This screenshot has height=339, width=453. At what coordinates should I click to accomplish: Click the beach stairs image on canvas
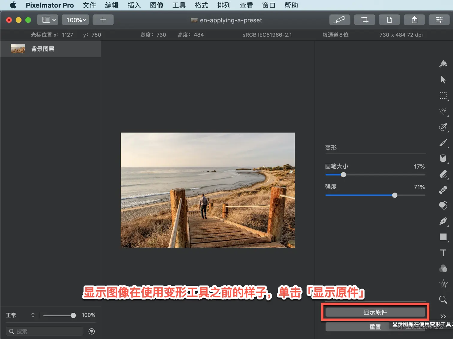pyautogui.click(x=208, y=190)
